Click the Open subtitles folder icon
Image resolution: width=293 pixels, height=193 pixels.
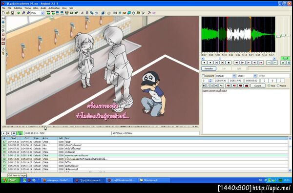click(x=8, y=13)
